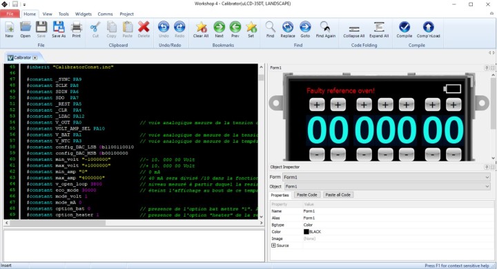Viewport: 497px width, 269px height.
Task: Select the 'Faulty reference oven!' label
Action: pos(340,91)
